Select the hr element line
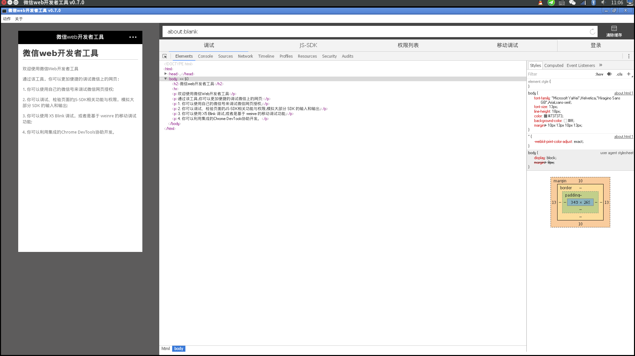 (x=175, y=89)
